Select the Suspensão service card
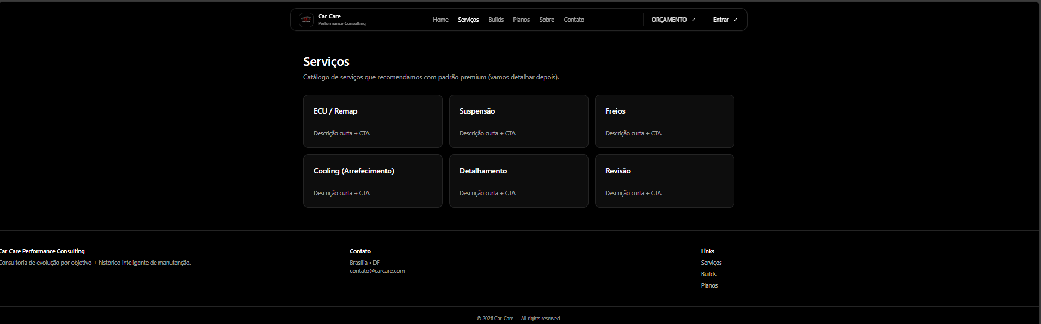Viewport: 1041px width, 324px height. (x=518, y=121)
